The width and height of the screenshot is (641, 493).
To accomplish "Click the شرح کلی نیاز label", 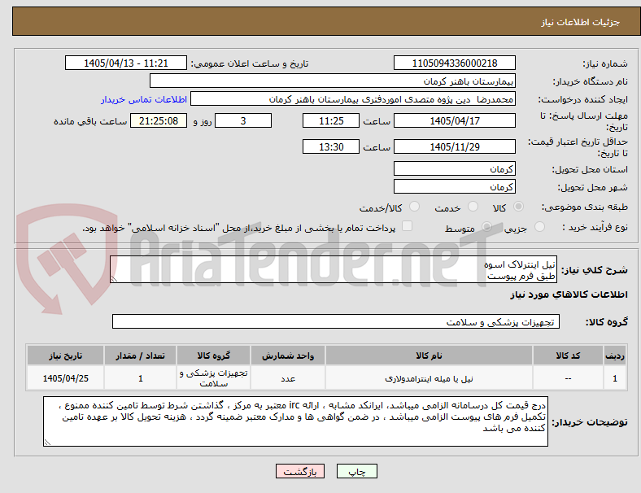I will coord(594,270).
